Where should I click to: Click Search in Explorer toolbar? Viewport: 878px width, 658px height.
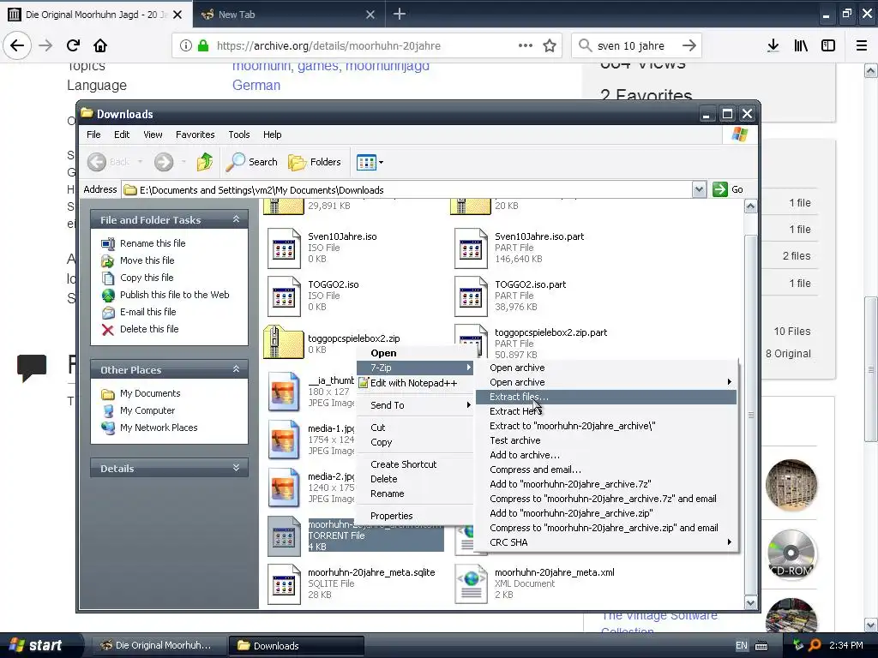[251, 162]
